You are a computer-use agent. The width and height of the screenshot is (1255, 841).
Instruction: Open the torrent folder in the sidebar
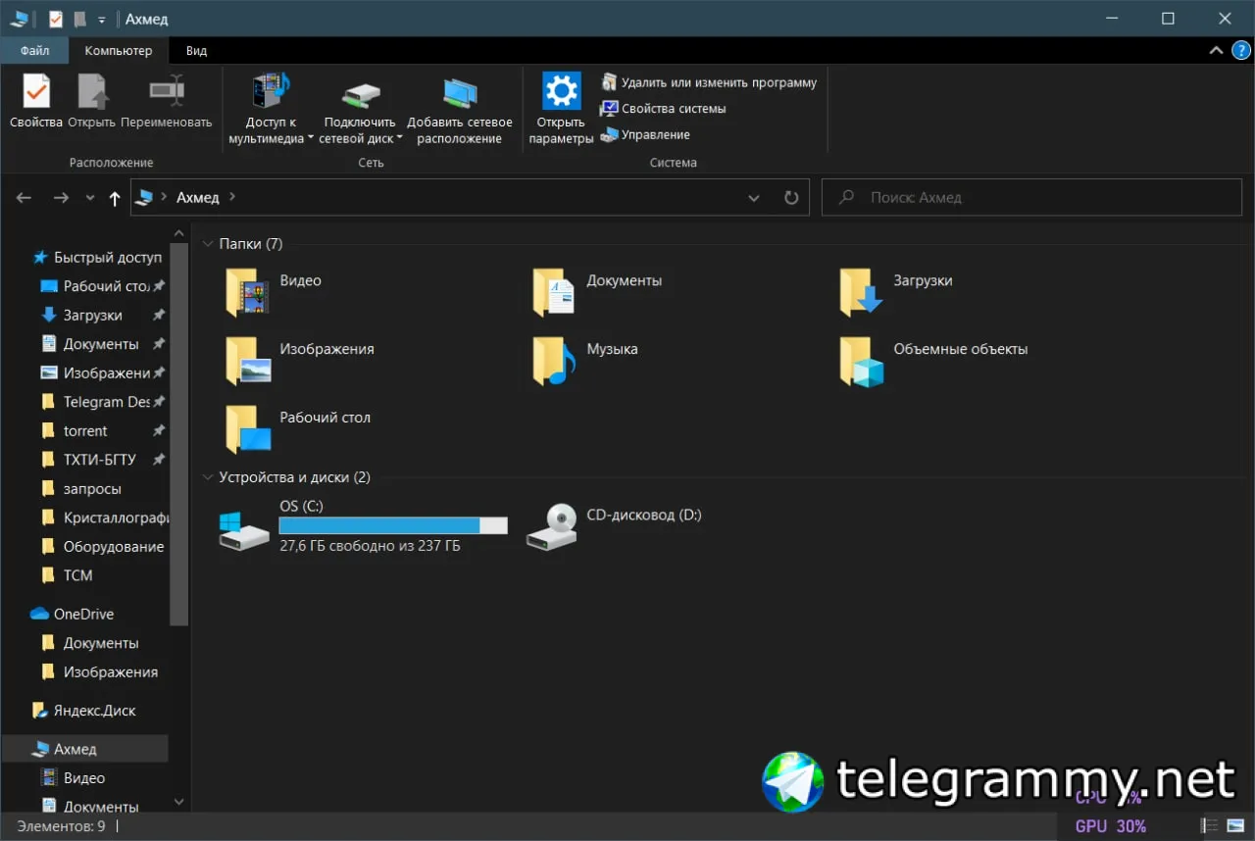click(103, 431)
